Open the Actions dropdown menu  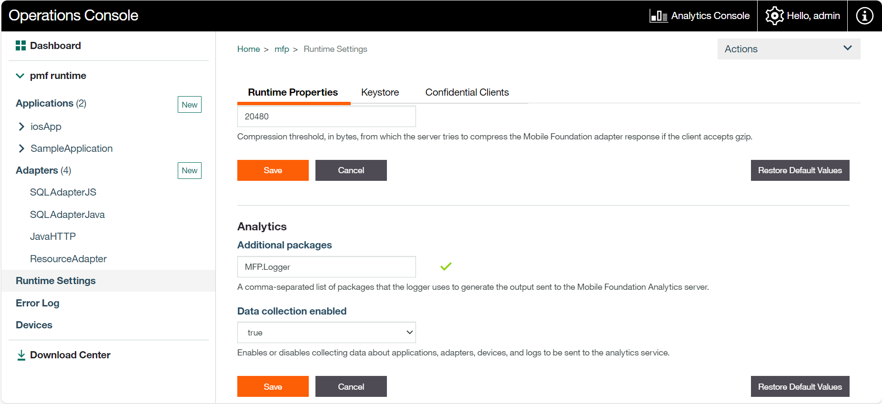click(x=788, y=49)
